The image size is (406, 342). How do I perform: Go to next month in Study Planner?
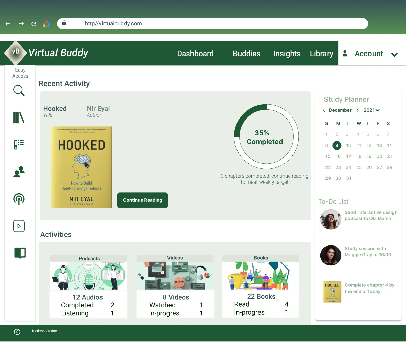[358, 110]
